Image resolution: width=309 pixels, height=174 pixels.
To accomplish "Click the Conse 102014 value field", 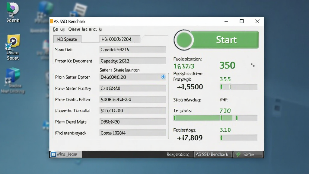I will 132,133.
